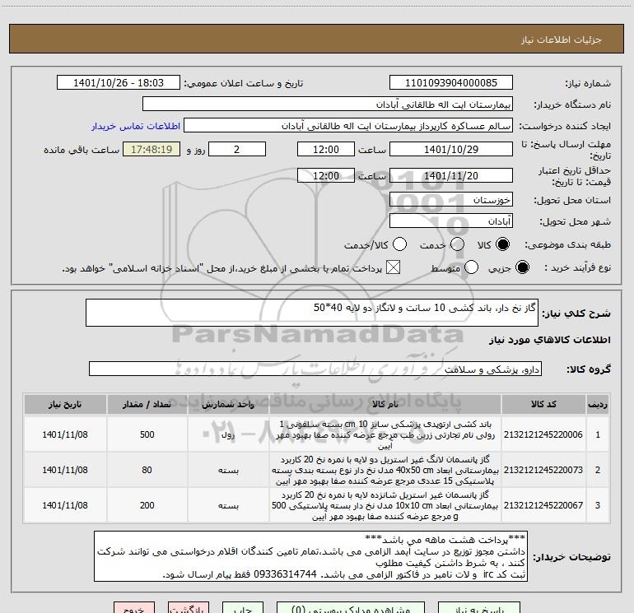Click the price validity hour 12:00 field
This screenshot has width=634, height=613.
pos(326,175)
